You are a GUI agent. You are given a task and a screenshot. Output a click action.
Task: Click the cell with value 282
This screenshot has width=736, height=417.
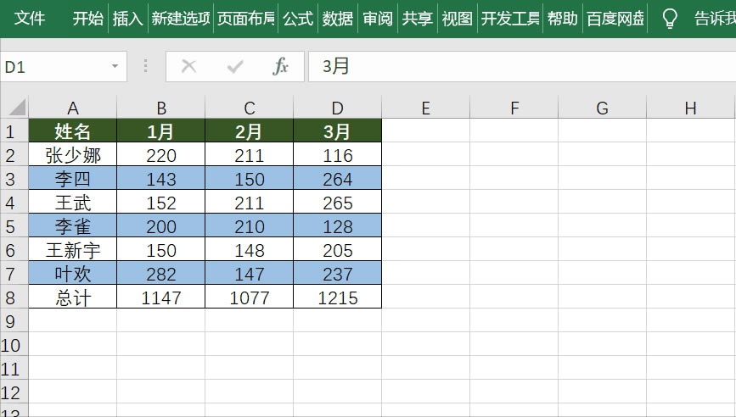coord(161,274)
